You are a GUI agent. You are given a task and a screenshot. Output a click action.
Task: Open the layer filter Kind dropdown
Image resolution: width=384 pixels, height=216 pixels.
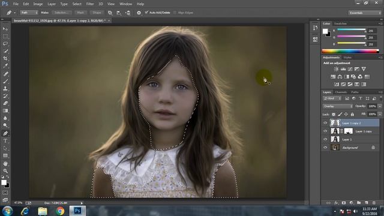(x=332, y=98)
